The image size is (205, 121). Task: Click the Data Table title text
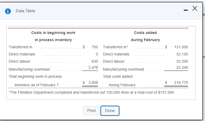[25, 11]
